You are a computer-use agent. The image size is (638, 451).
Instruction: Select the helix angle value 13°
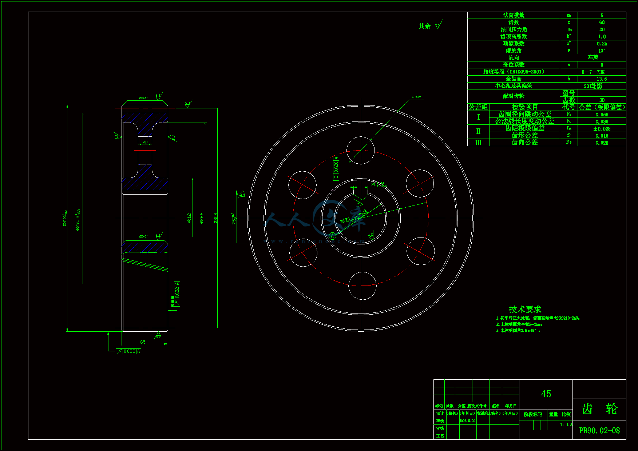point(602,51)
